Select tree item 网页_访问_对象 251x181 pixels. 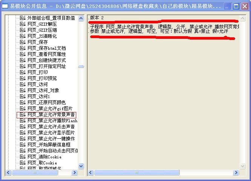43,90
